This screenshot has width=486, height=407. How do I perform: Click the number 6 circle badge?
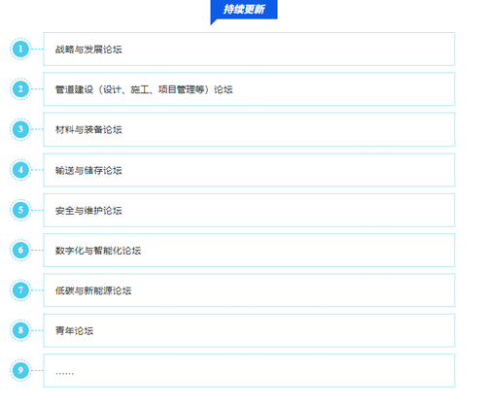click(20, 251)
